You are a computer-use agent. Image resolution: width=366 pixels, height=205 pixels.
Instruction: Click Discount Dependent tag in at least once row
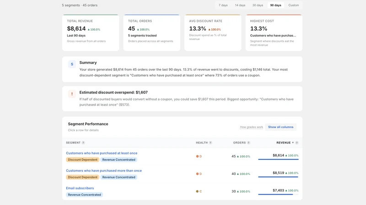[83, 160]
